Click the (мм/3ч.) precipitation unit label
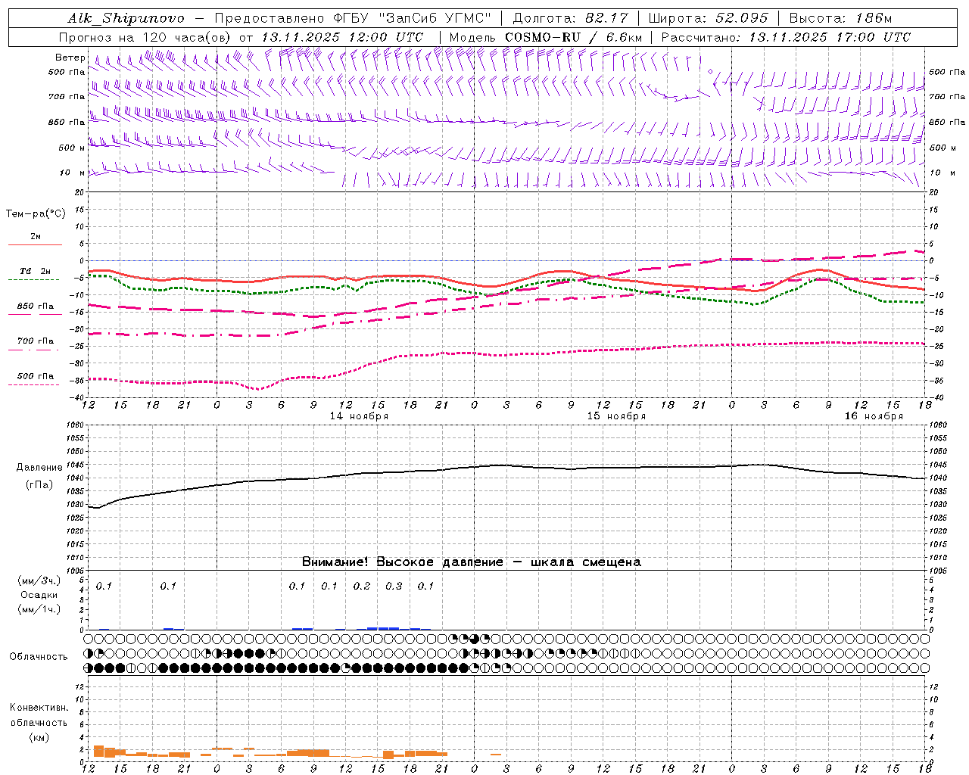The height and width of the screenshot is (775, 969). click(39, 581)
